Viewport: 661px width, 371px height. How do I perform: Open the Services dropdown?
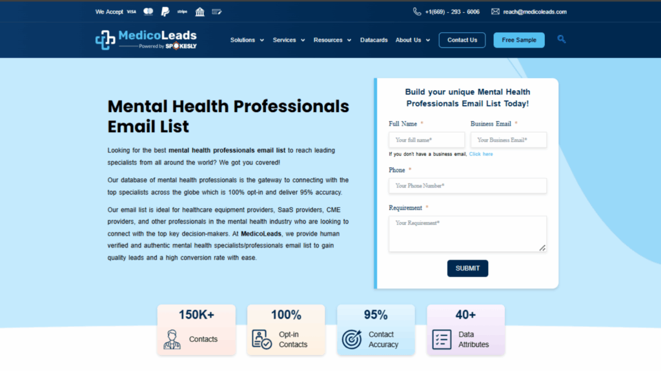click(x=285, y=40)
